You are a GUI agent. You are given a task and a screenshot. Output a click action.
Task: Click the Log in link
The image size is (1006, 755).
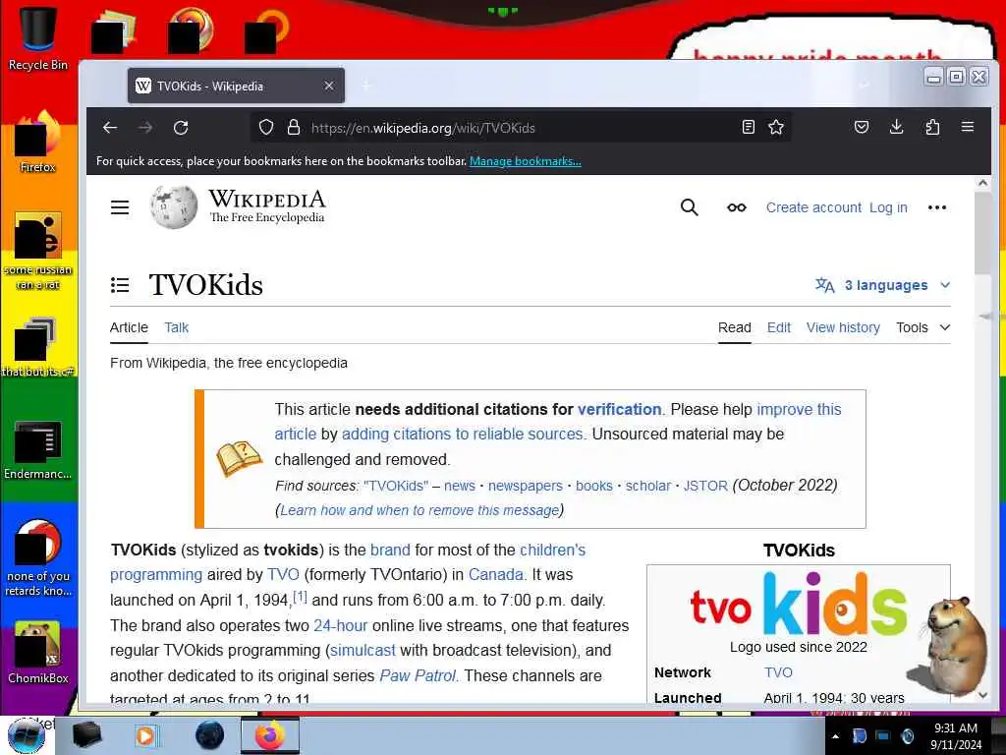(x=888, y=207)
